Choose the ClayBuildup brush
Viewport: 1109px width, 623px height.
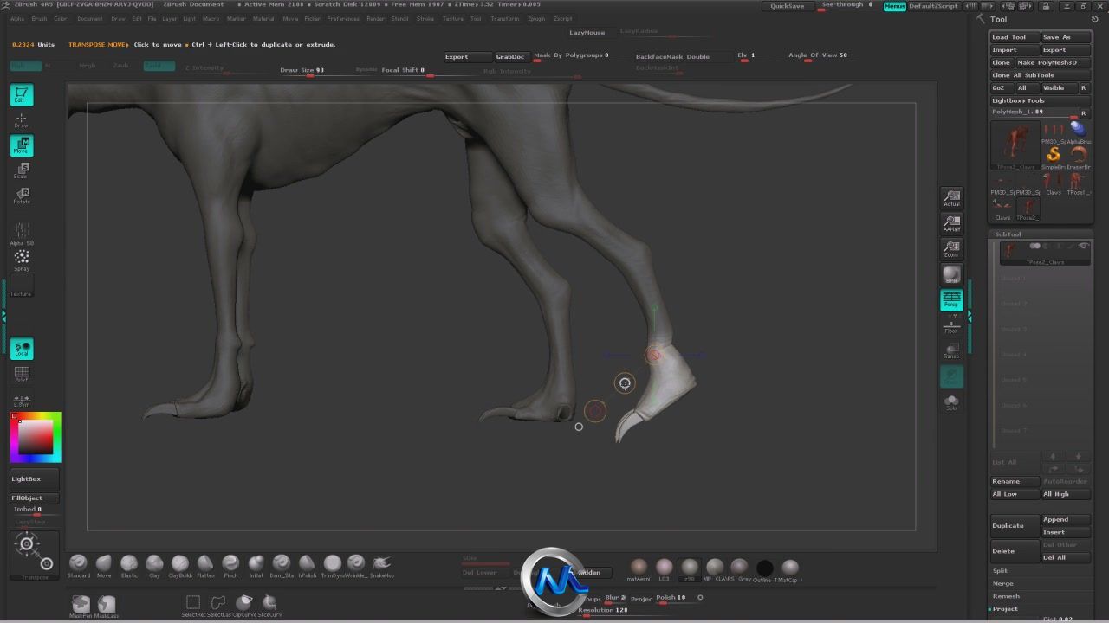click(180, 566)
